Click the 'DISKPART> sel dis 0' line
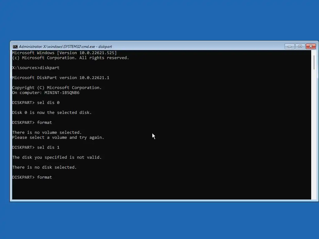Image resolution: width=319 pixels, height=239 pixels. coord(36,103)
